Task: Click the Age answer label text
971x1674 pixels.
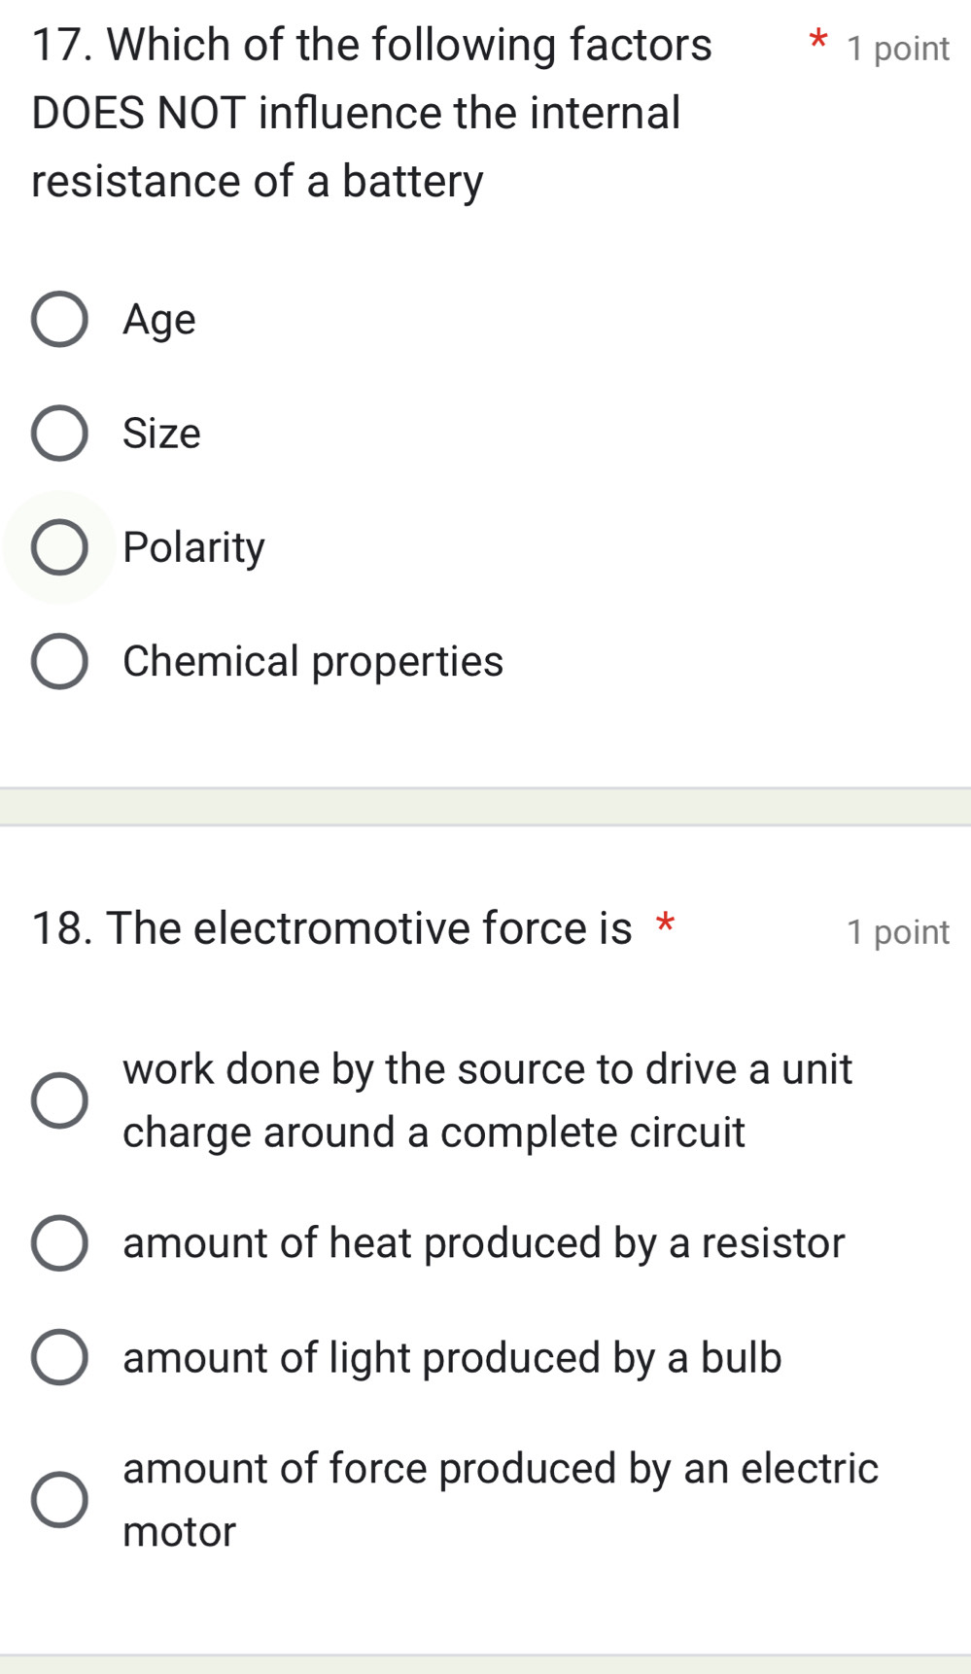Action: point(159,319)
